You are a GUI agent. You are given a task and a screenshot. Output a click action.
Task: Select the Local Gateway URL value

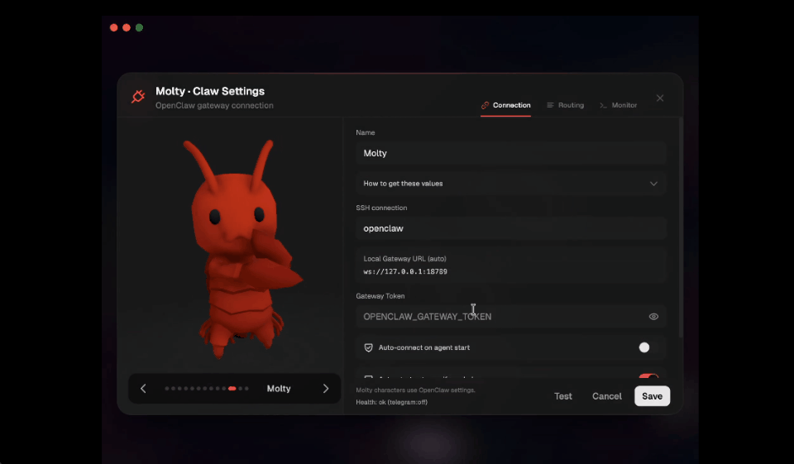[x=405, y=272]
